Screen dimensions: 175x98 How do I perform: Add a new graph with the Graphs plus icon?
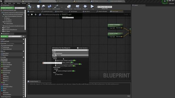[24, 39]
